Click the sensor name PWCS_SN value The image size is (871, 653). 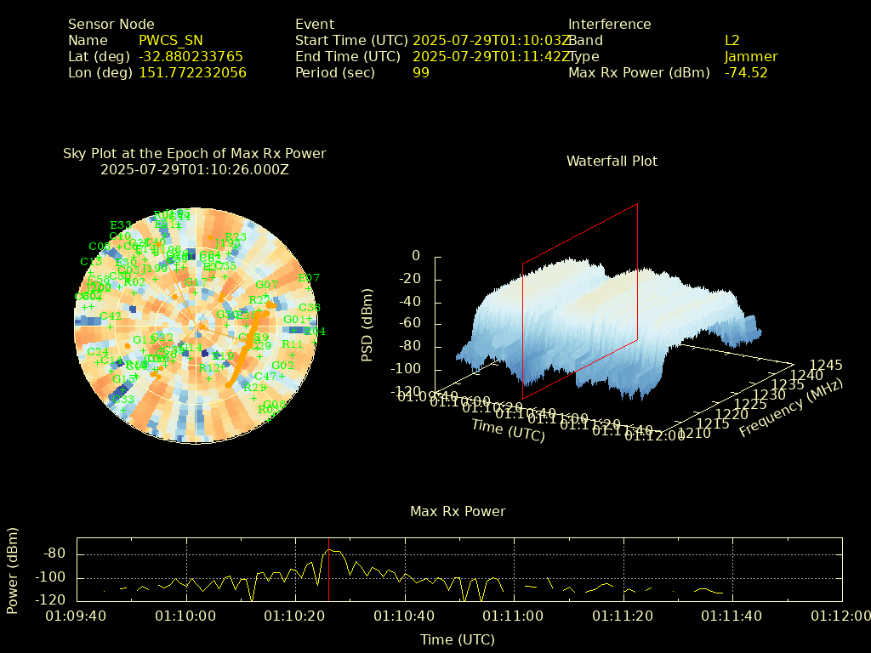pyautogui.click(x=170, y=40)
